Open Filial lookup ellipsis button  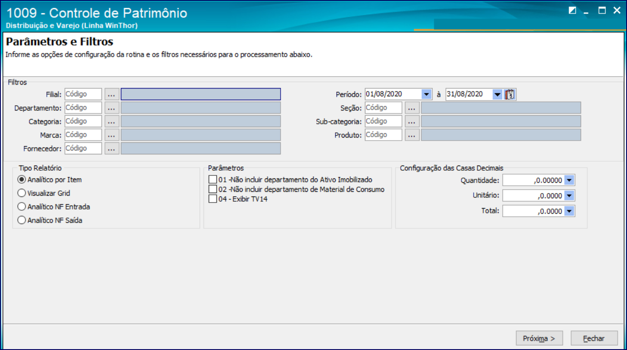[111, 94]
